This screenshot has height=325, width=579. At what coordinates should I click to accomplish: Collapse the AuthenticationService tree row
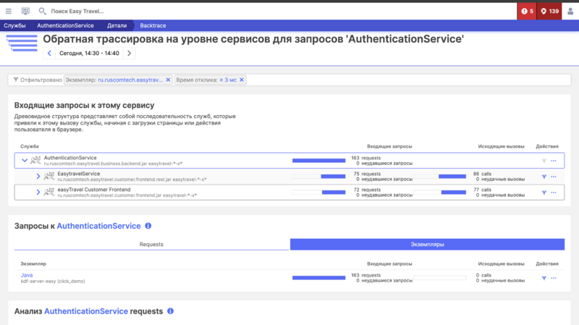pos(25,160)
